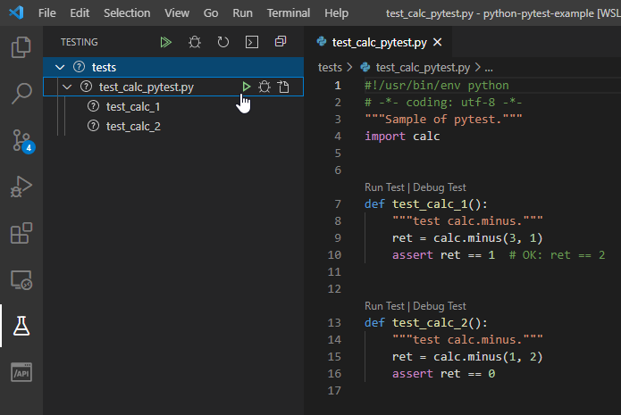Open the API view in activity bar
Viewport: 621px width, 415px height.
pyautogui.click(x=21, y=372)
